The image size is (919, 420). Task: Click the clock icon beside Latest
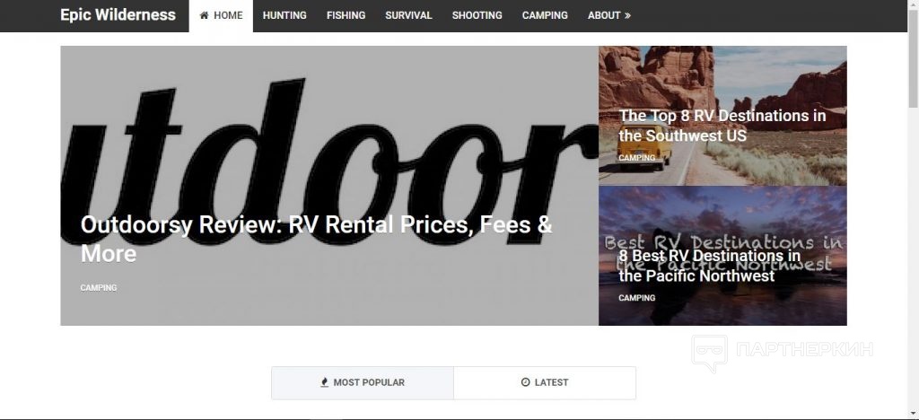click(525, 382)
